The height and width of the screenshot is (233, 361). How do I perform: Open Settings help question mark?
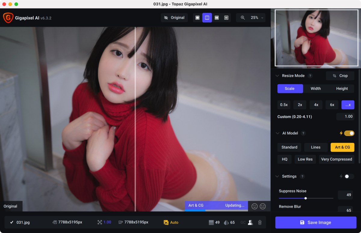point(302,176)
